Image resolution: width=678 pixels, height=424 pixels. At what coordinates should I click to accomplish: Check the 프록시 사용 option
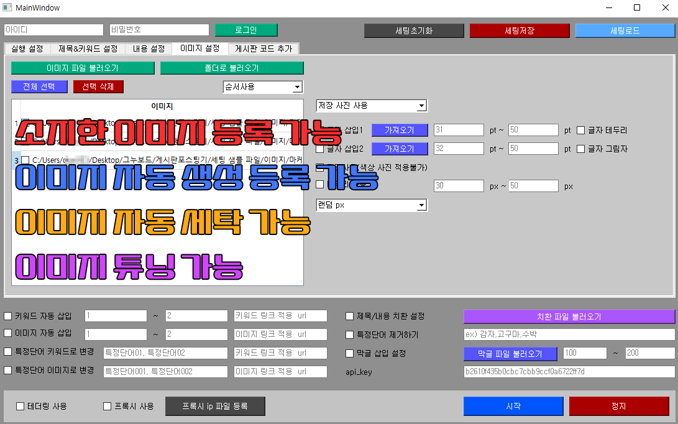tap(107, 407)
